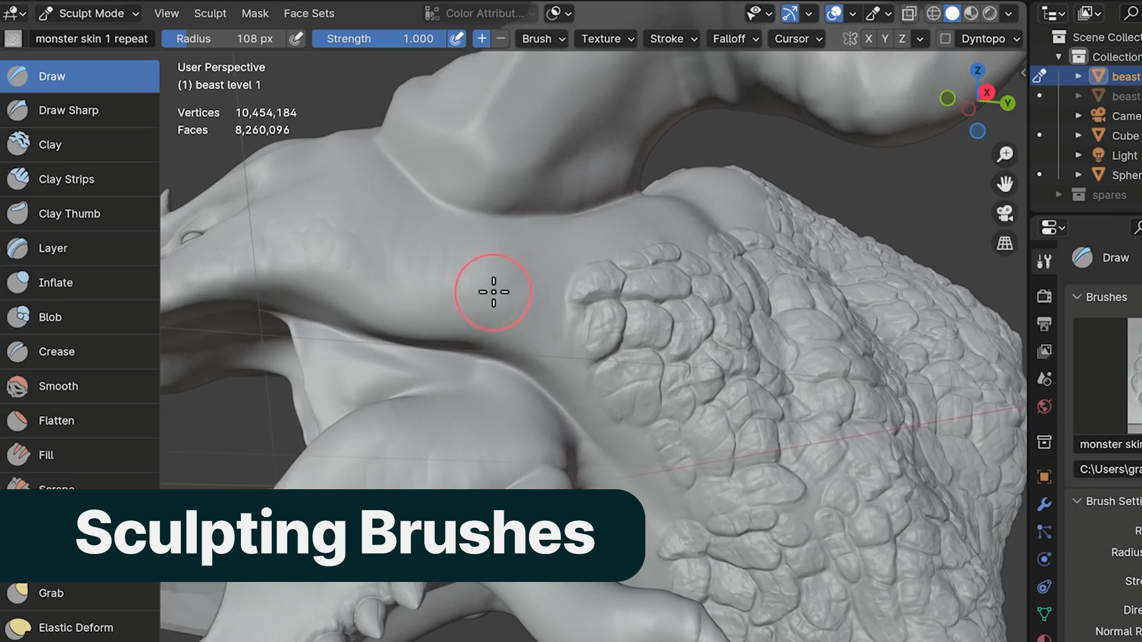
Task: Enable the Dyntopo checkbox
Action: point(945,39)
